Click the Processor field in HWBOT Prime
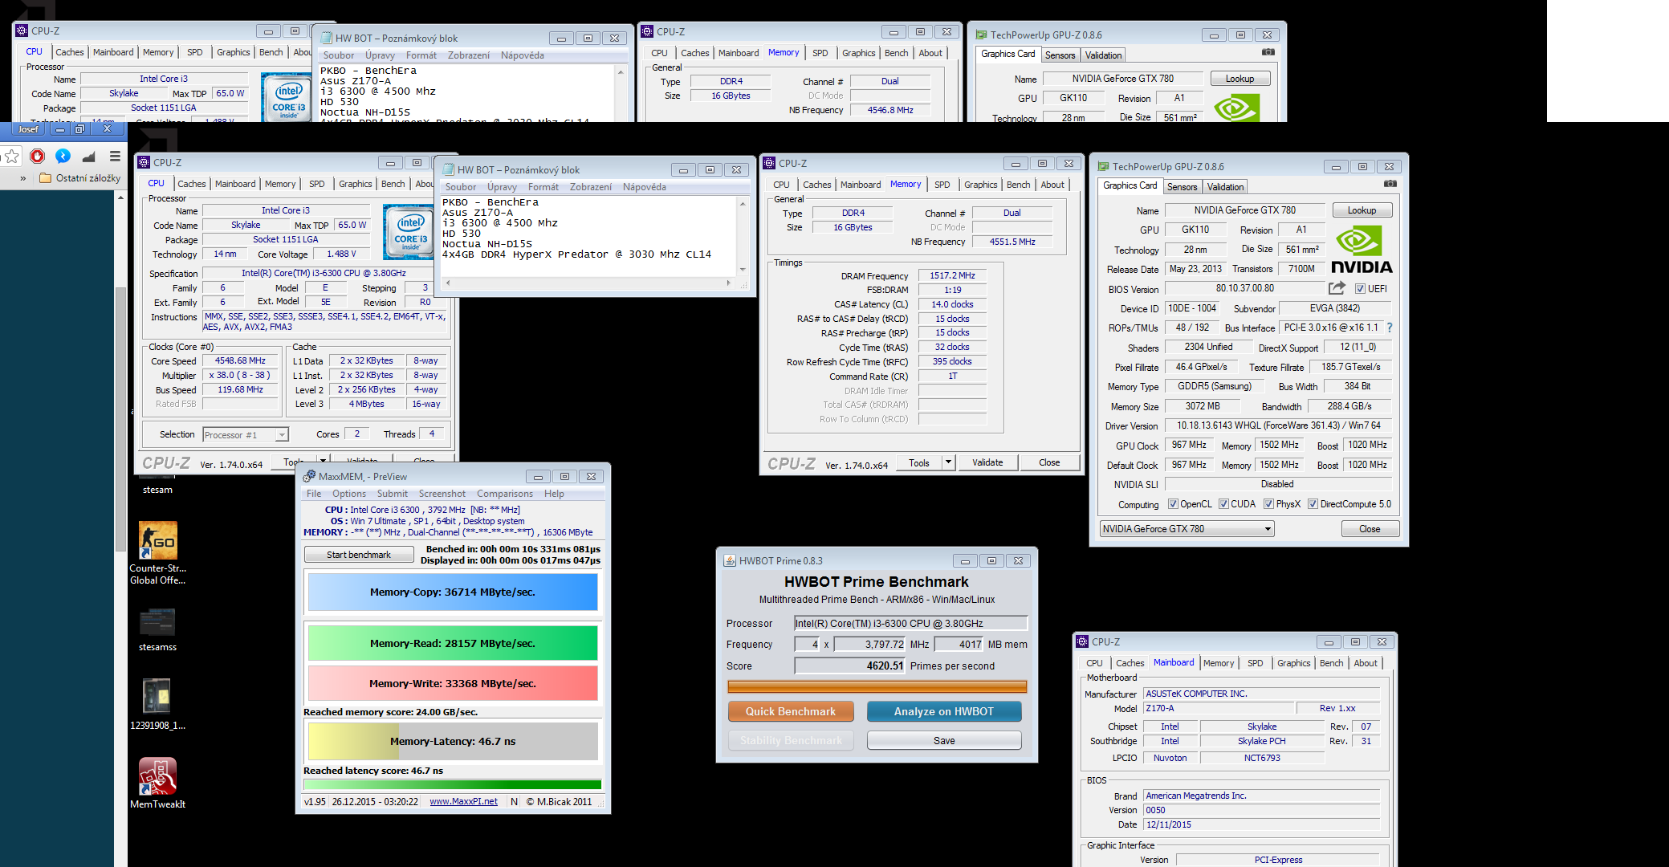The height and width of the screenshot is (867, 1669). coord(911,624)
